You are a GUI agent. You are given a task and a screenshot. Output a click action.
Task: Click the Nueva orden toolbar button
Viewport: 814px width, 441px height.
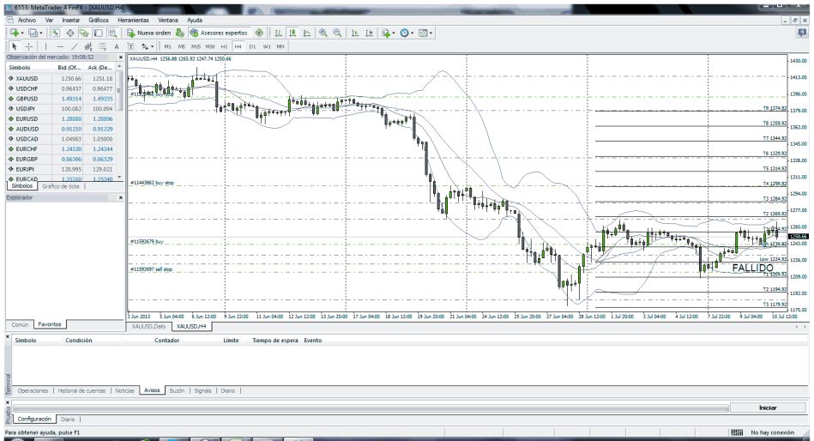pyautogui.click(x=148, y=32)
